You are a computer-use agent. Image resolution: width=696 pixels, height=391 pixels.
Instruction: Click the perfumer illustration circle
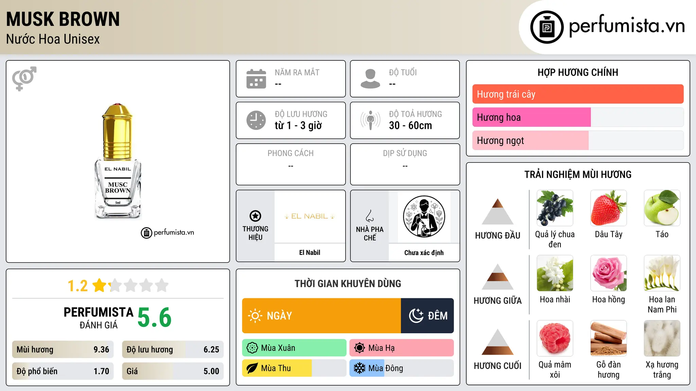424,217
